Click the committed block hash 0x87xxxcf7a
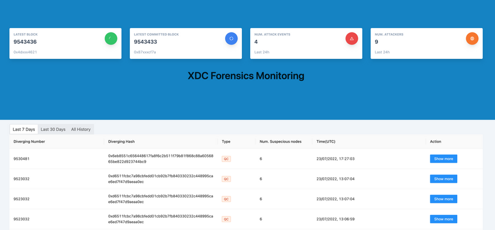Image resolution: width=495 pixels, height=230 pixels. tap(145, 52)
